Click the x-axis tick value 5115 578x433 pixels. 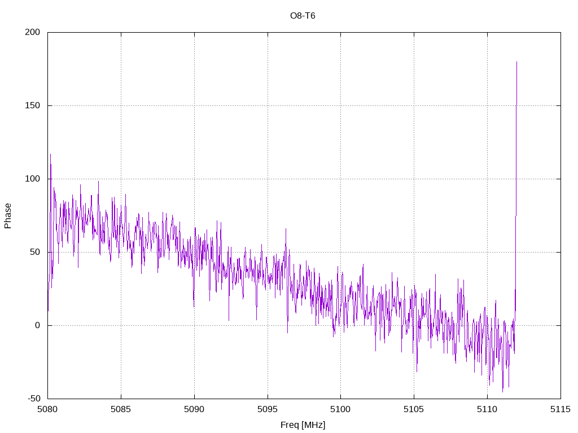(561, 409)
